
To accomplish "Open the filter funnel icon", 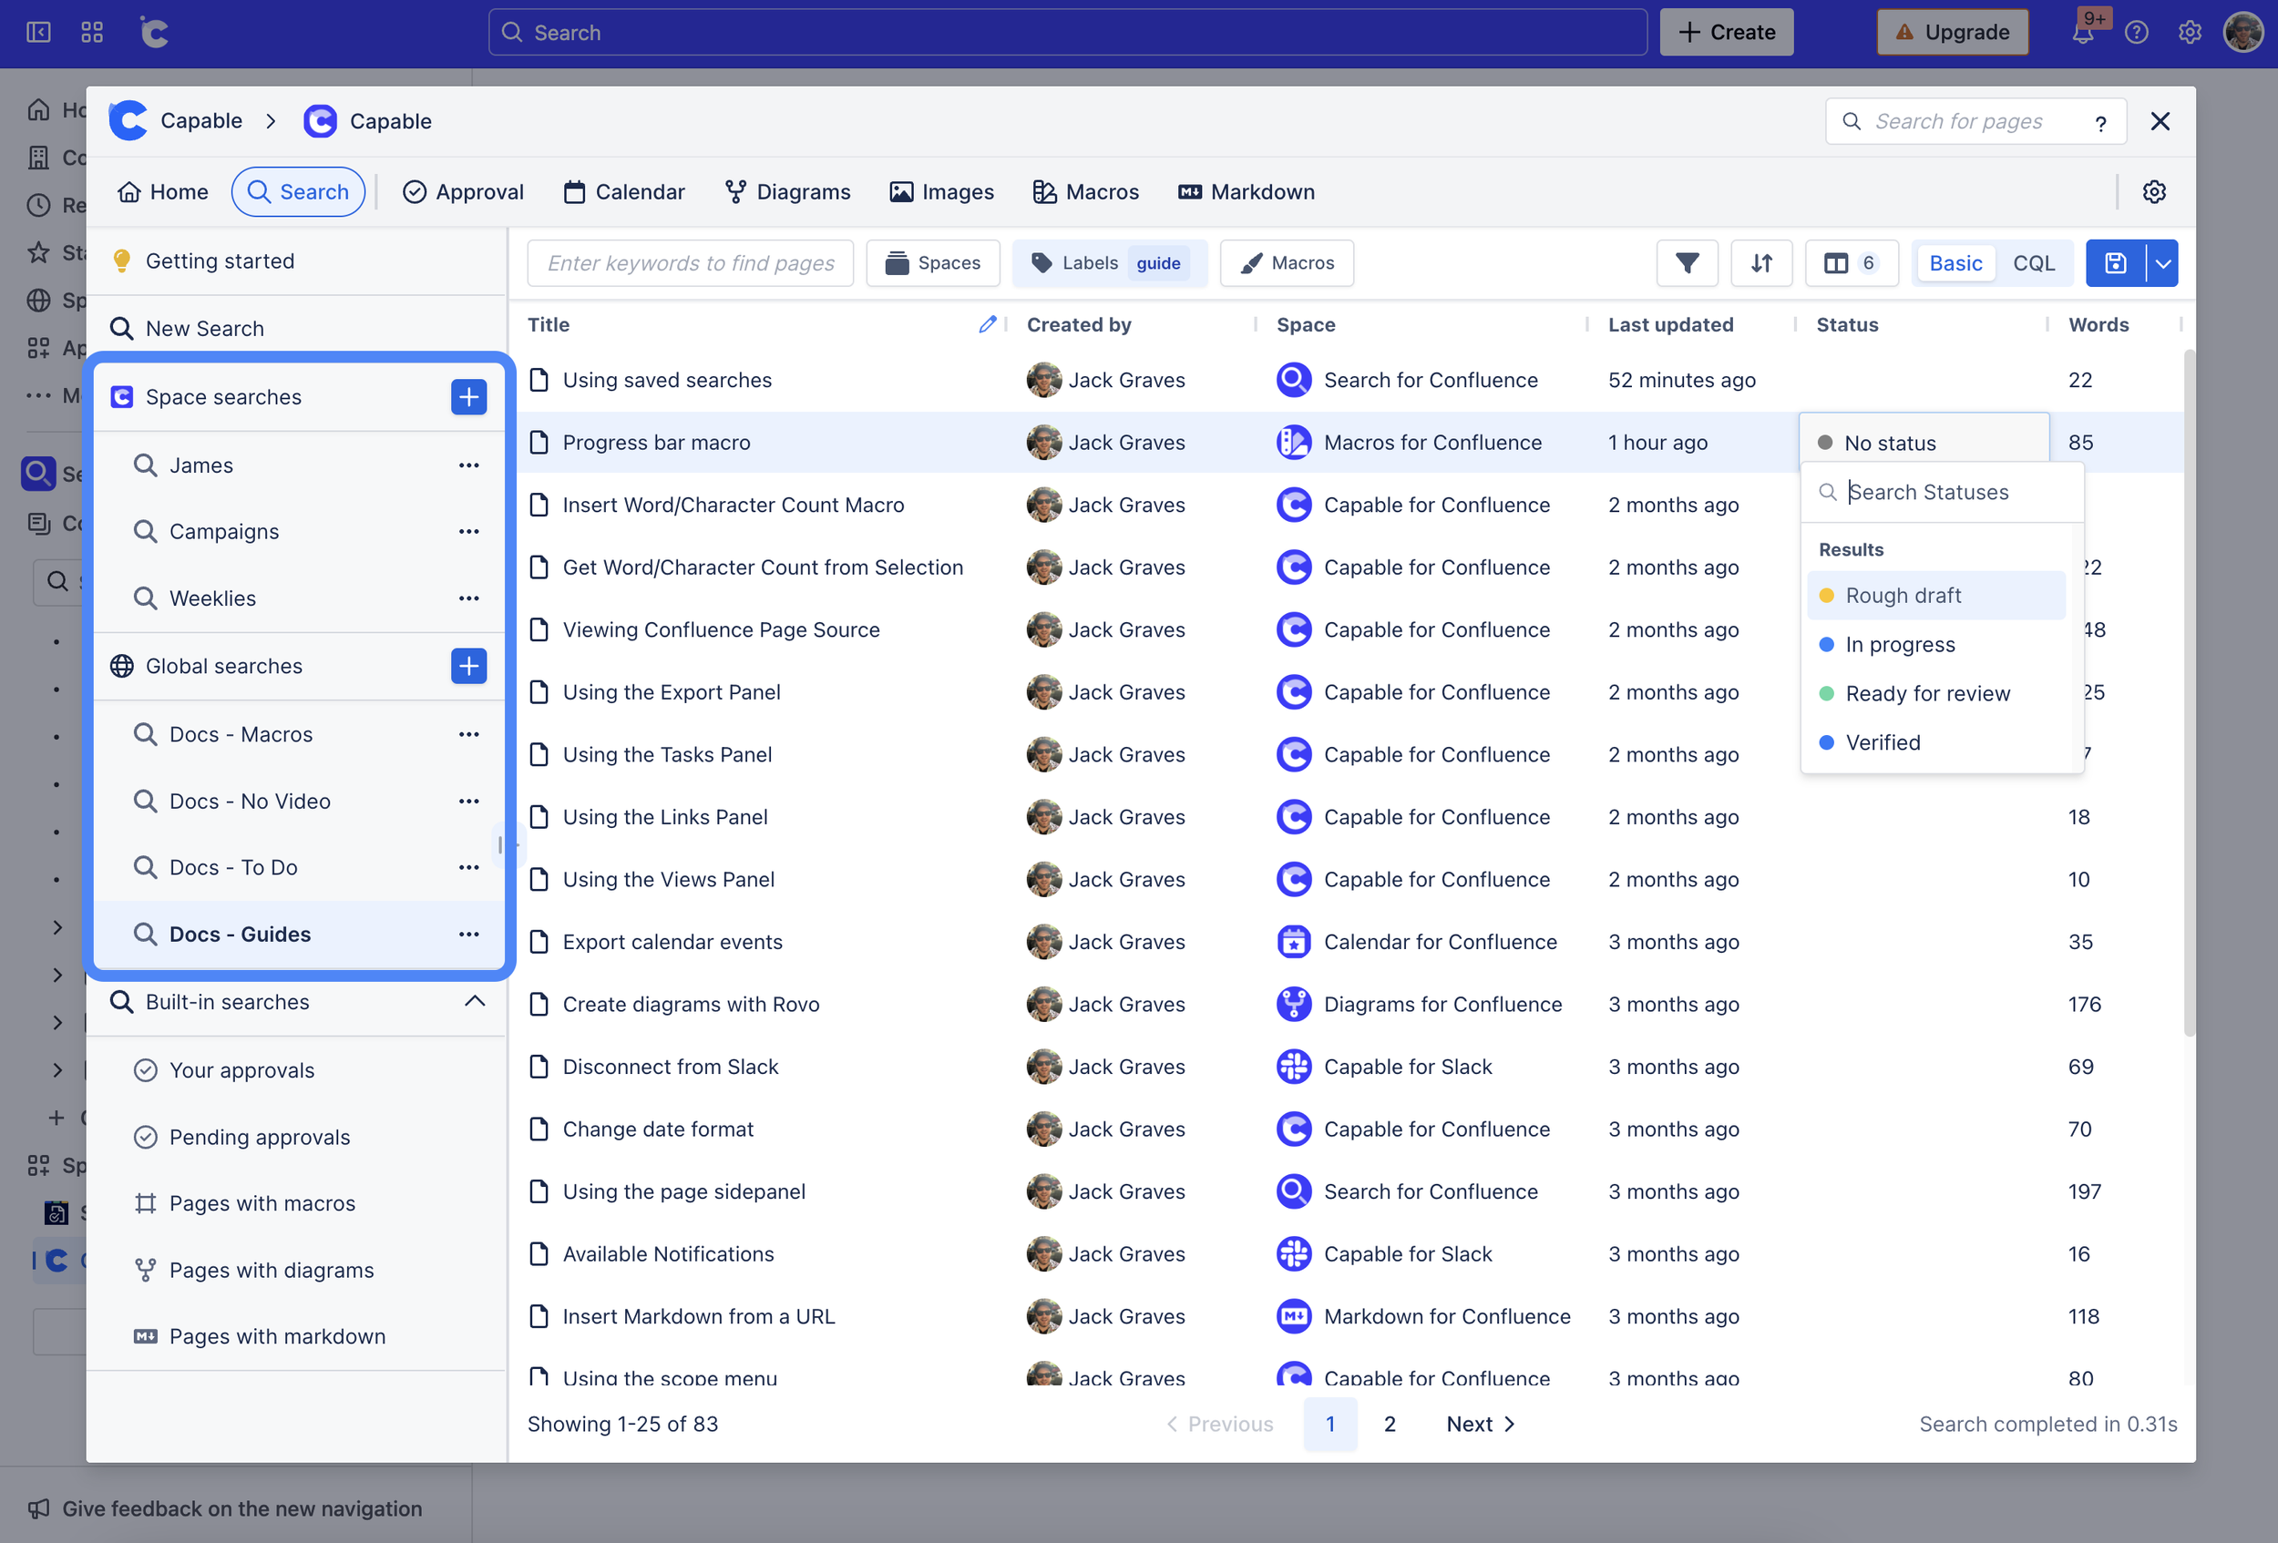I will [1687, 262].
